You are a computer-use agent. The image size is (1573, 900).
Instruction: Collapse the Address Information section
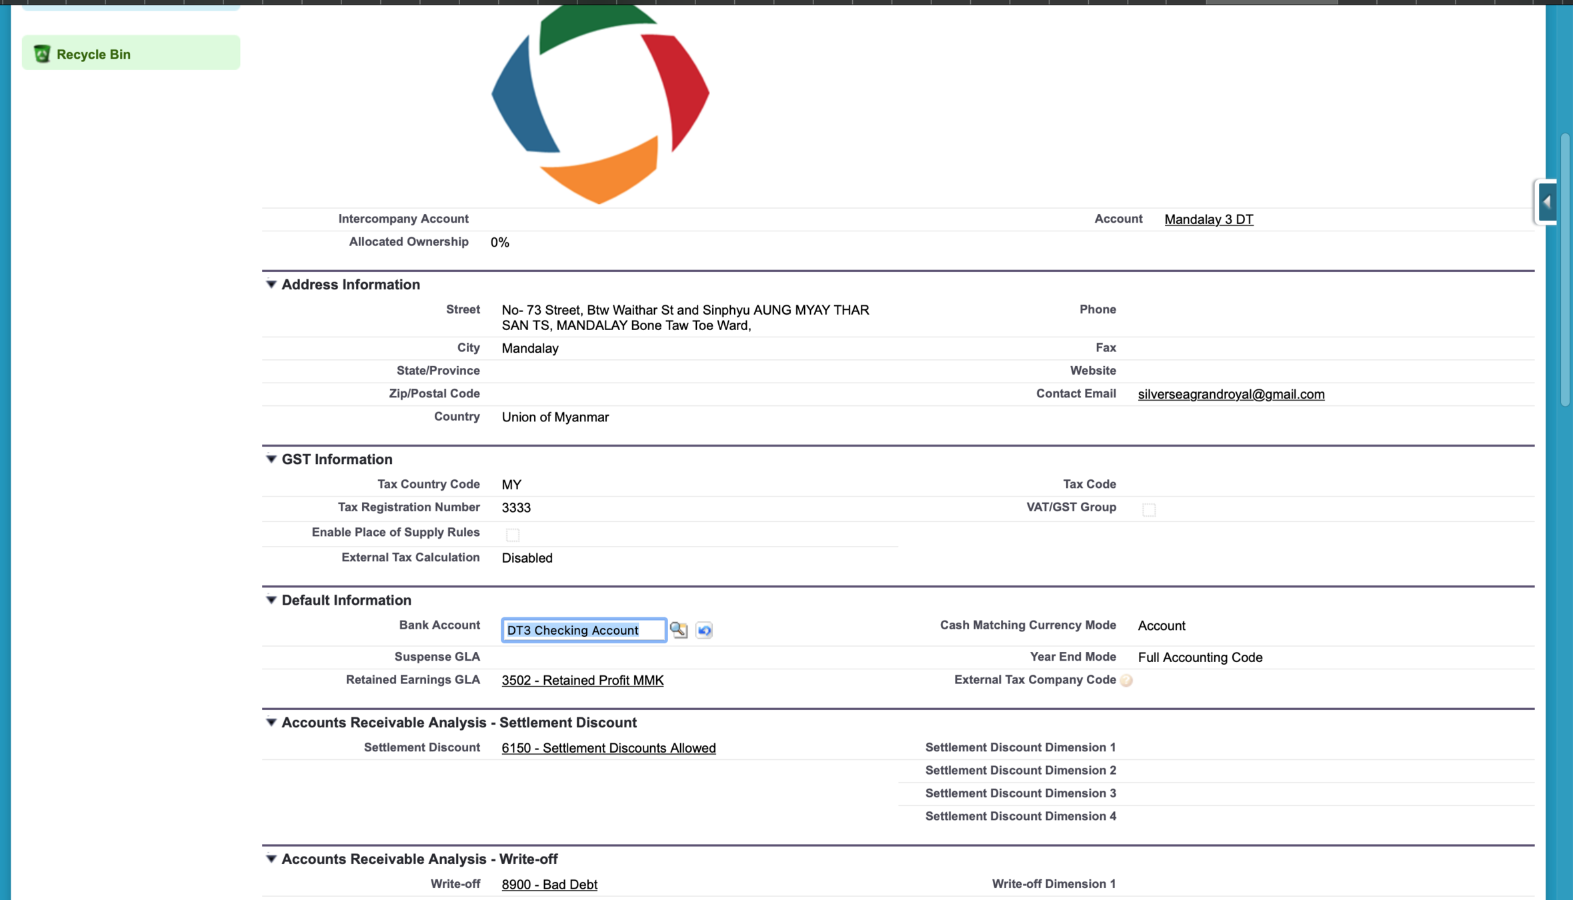(271, 285)
